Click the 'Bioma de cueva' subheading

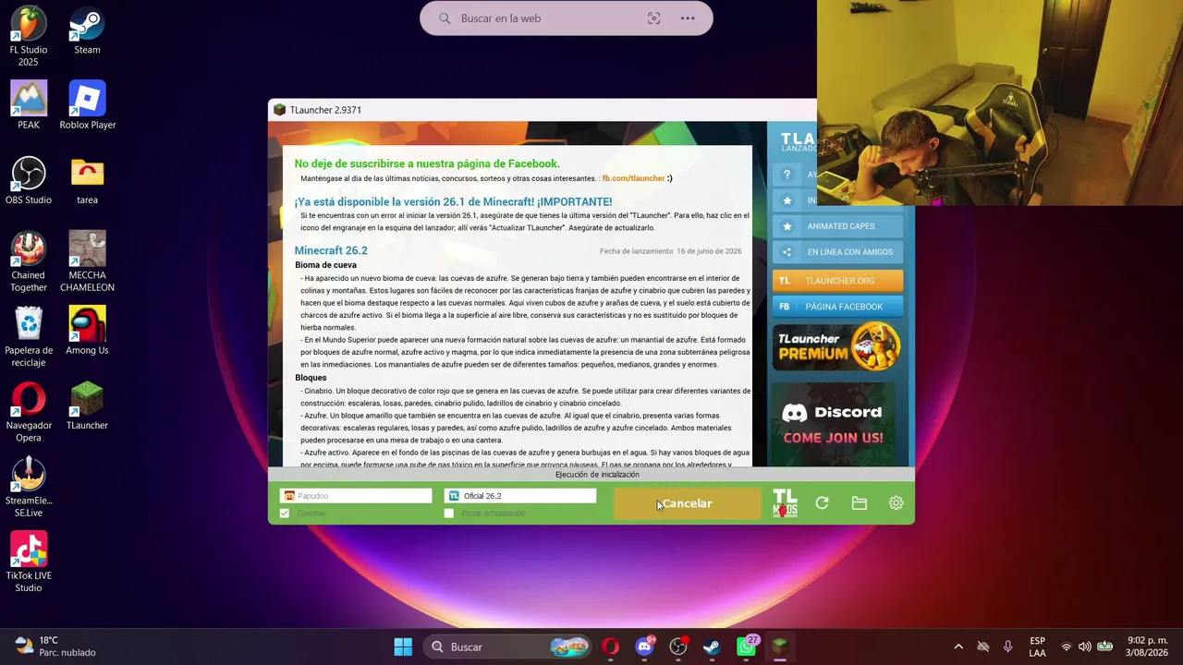point(325,265)
